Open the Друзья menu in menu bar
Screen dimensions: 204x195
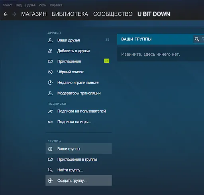point(30,5)
